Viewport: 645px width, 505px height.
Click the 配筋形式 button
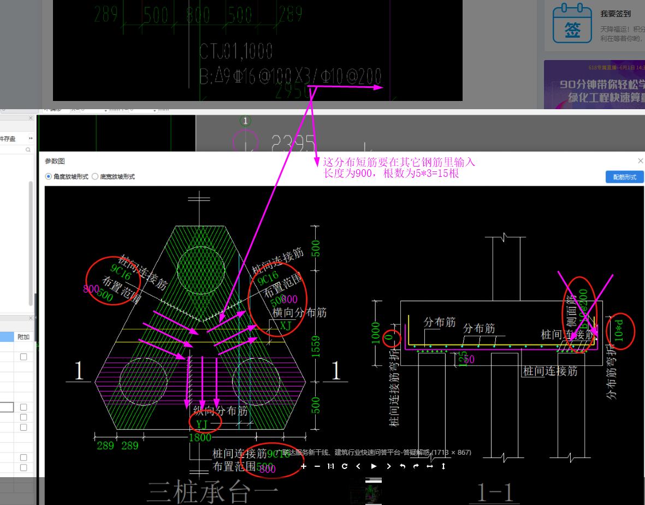coord(624,177)
